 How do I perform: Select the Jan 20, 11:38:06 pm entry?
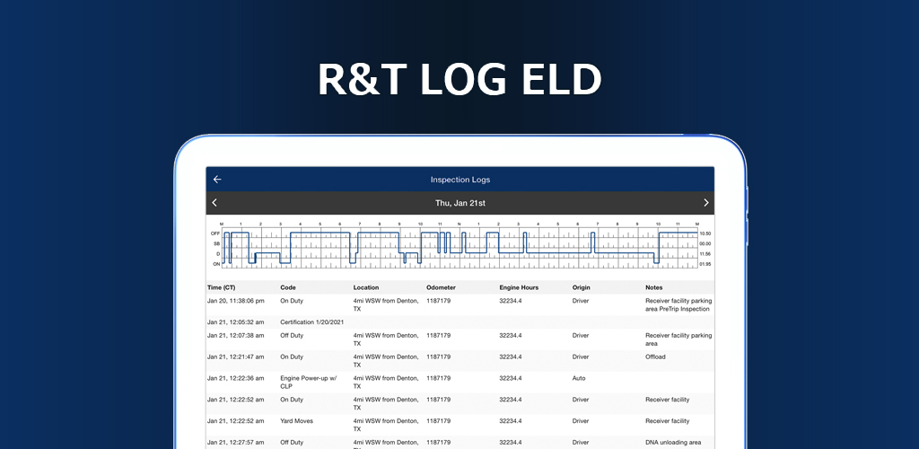tap(460, 304)
